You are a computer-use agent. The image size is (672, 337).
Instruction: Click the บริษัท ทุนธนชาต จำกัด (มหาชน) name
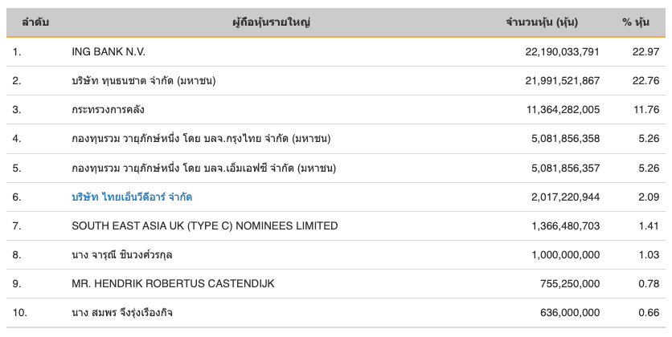[144, 81]
